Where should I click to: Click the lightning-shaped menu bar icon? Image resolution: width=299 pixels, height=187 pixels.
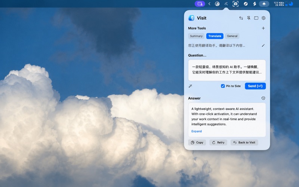coord(255,4)
